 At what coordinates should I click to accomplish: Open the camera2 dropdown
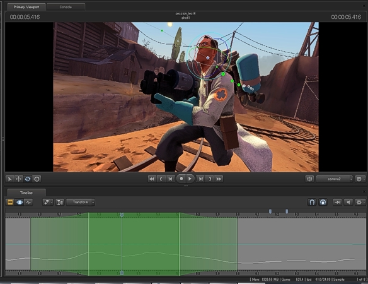click(x=335, y=179)
